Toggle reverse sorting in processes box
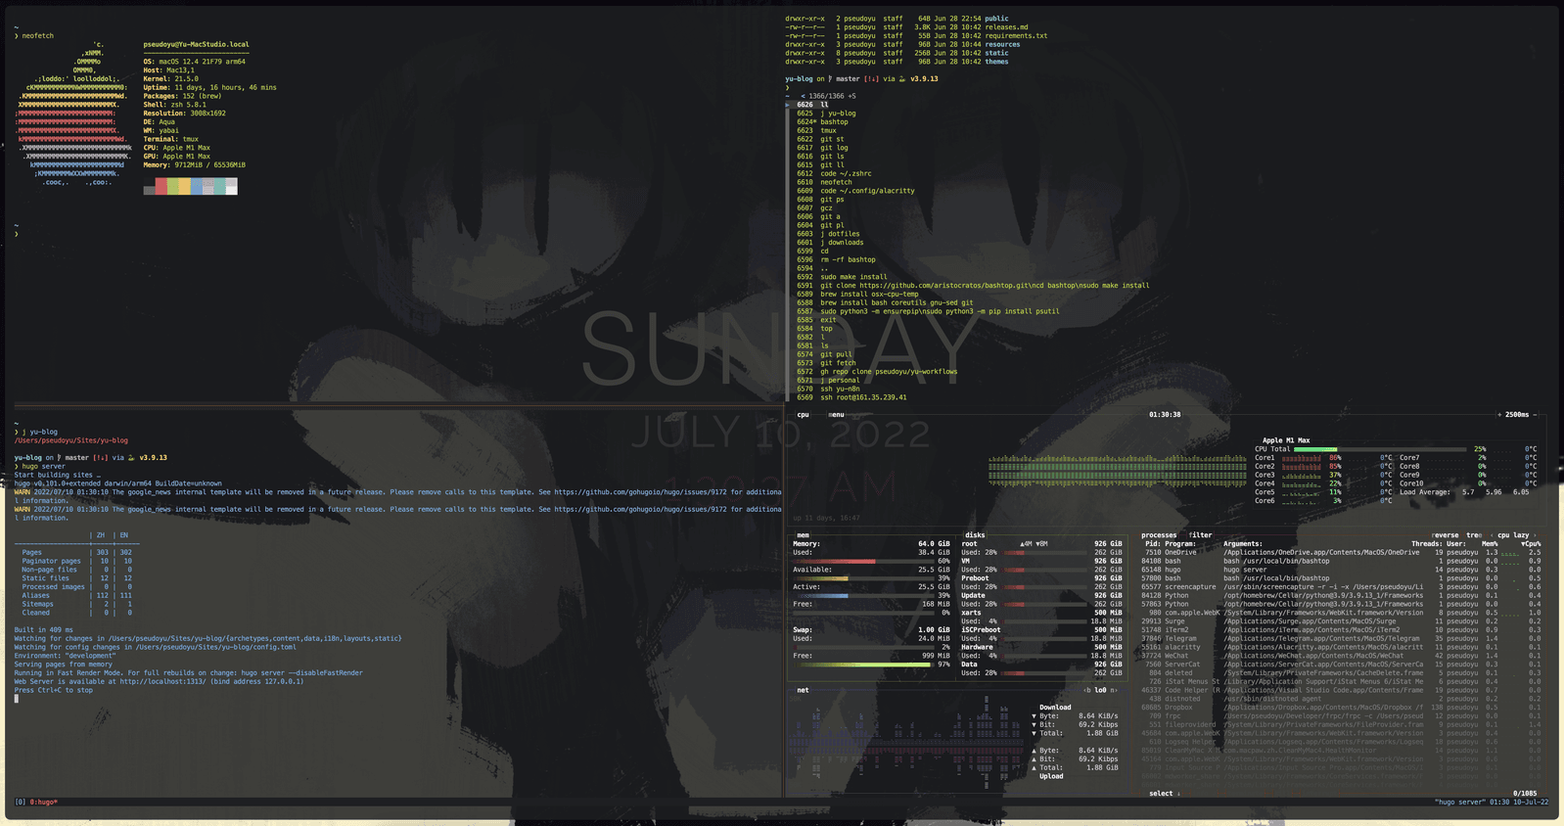The image size is (1564, 826). coord(1445,535)
